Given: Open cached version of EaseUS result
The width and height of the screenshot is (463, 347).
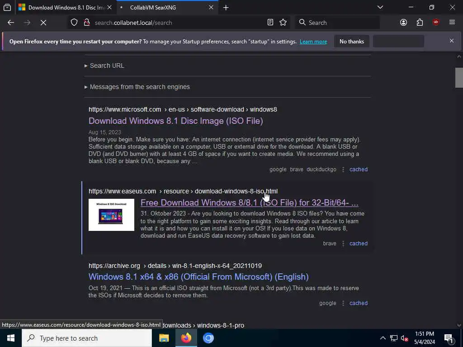Looking at the screenshot, I should (x=359, y=244).
